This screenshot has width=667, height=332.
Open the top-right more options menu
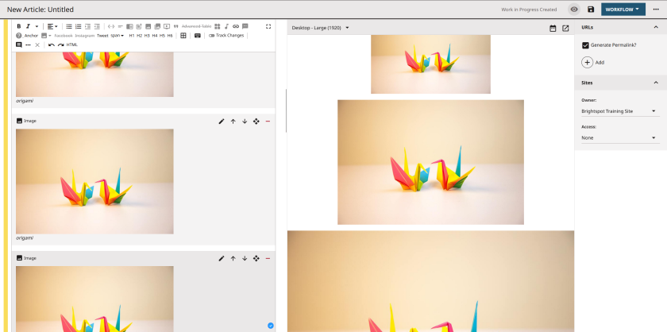tap(656, 9)
